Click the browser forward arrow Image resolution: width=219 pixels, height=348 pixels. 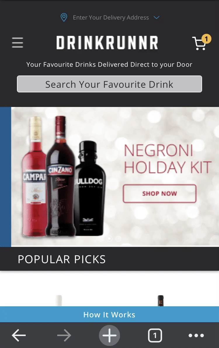click(x=64, y=335)
